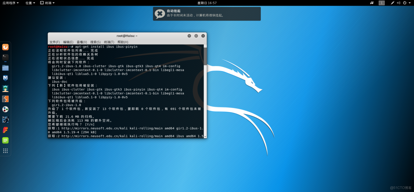This screenshot has width=414, height=192.
Task: Open 终端(T) menu in terminal window
Action: pos(109,42)
